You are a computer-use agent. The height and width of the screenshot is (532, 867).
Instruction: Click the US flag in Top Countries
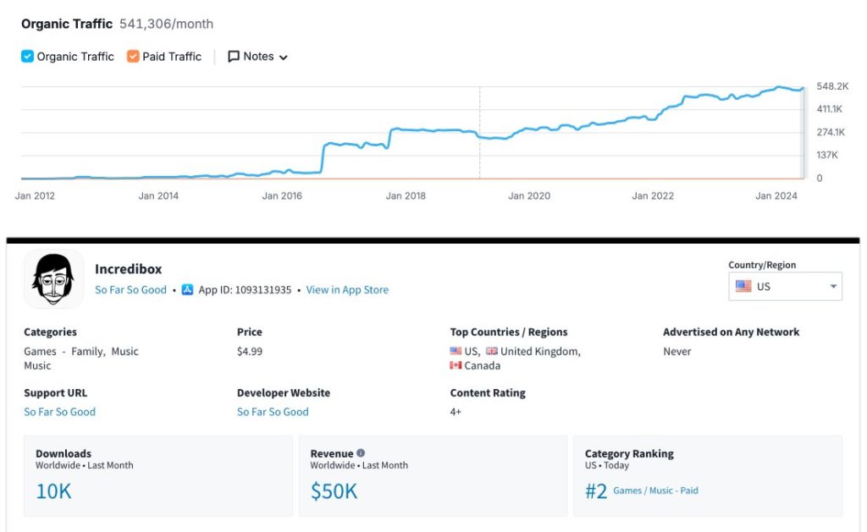click(456, 352)
